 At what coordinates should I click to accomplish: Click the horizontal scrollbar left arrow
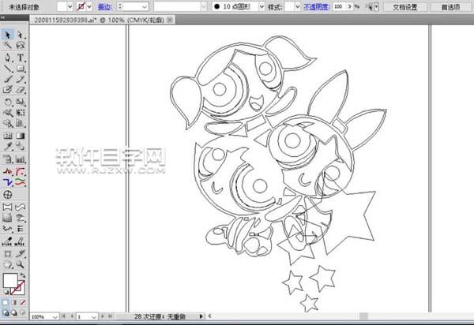coord(209,316)
